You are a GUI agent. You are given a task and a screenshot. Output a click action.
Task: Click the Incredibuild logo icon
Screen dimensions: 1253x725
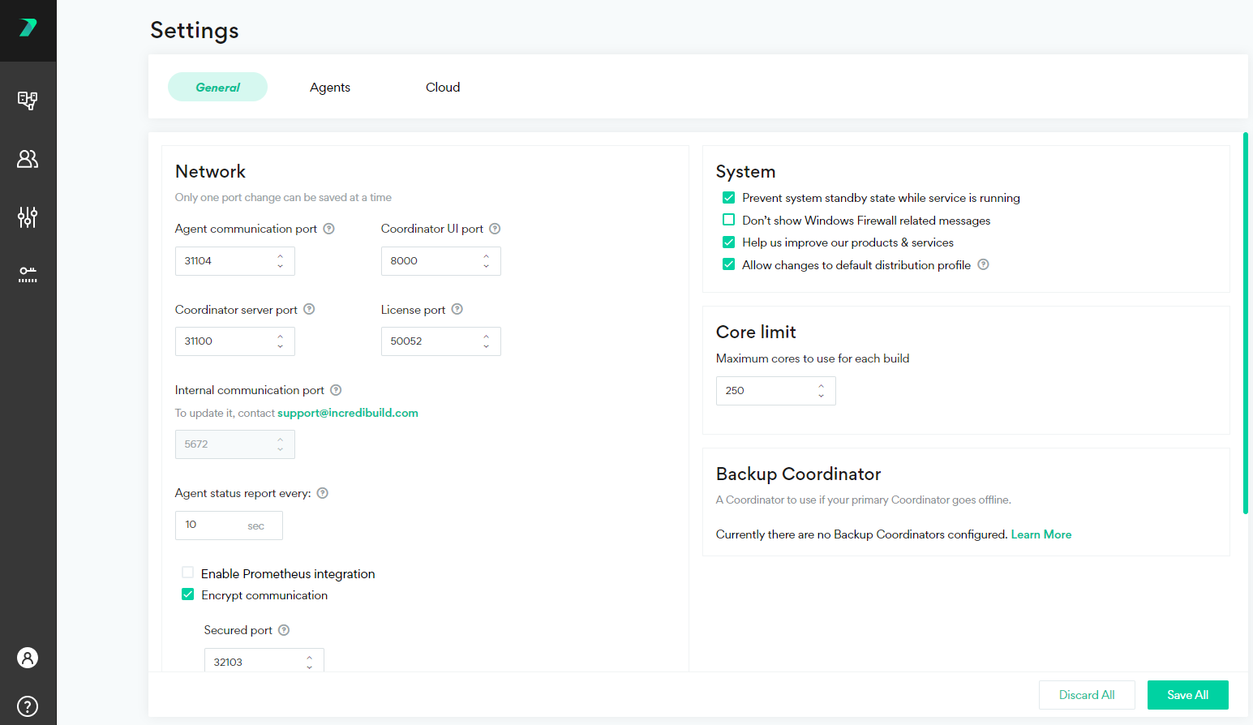28,28
